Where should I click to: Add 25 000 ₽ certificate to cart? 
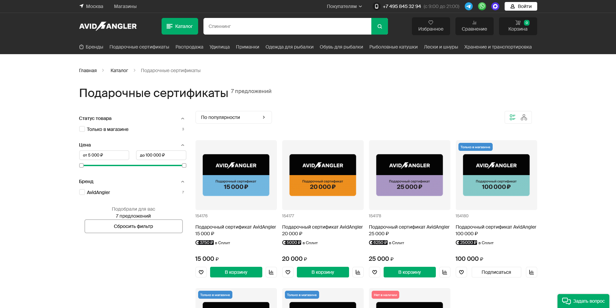coord(410,272)
